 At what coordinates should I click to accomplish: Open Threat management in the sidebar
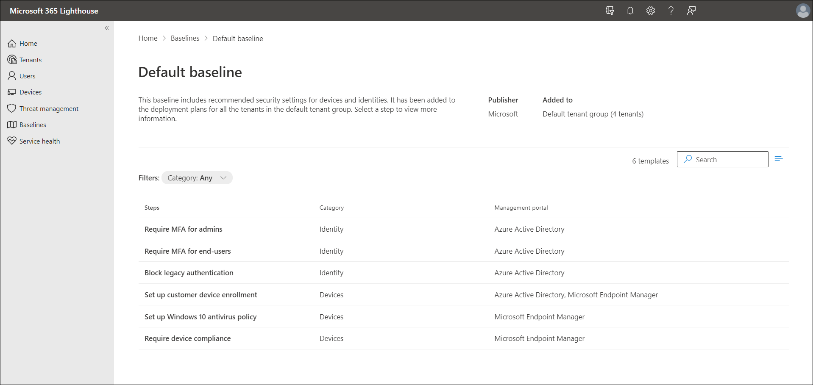[x=49, y=108]
